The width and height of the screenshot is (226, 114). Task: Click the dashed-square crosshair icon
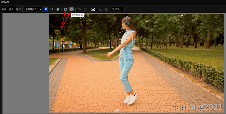click(x=101, y=9)
